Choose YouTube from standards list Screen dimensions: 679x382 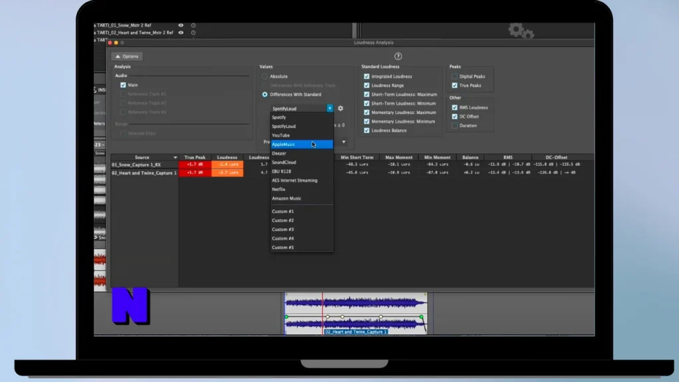coord(302,135)
